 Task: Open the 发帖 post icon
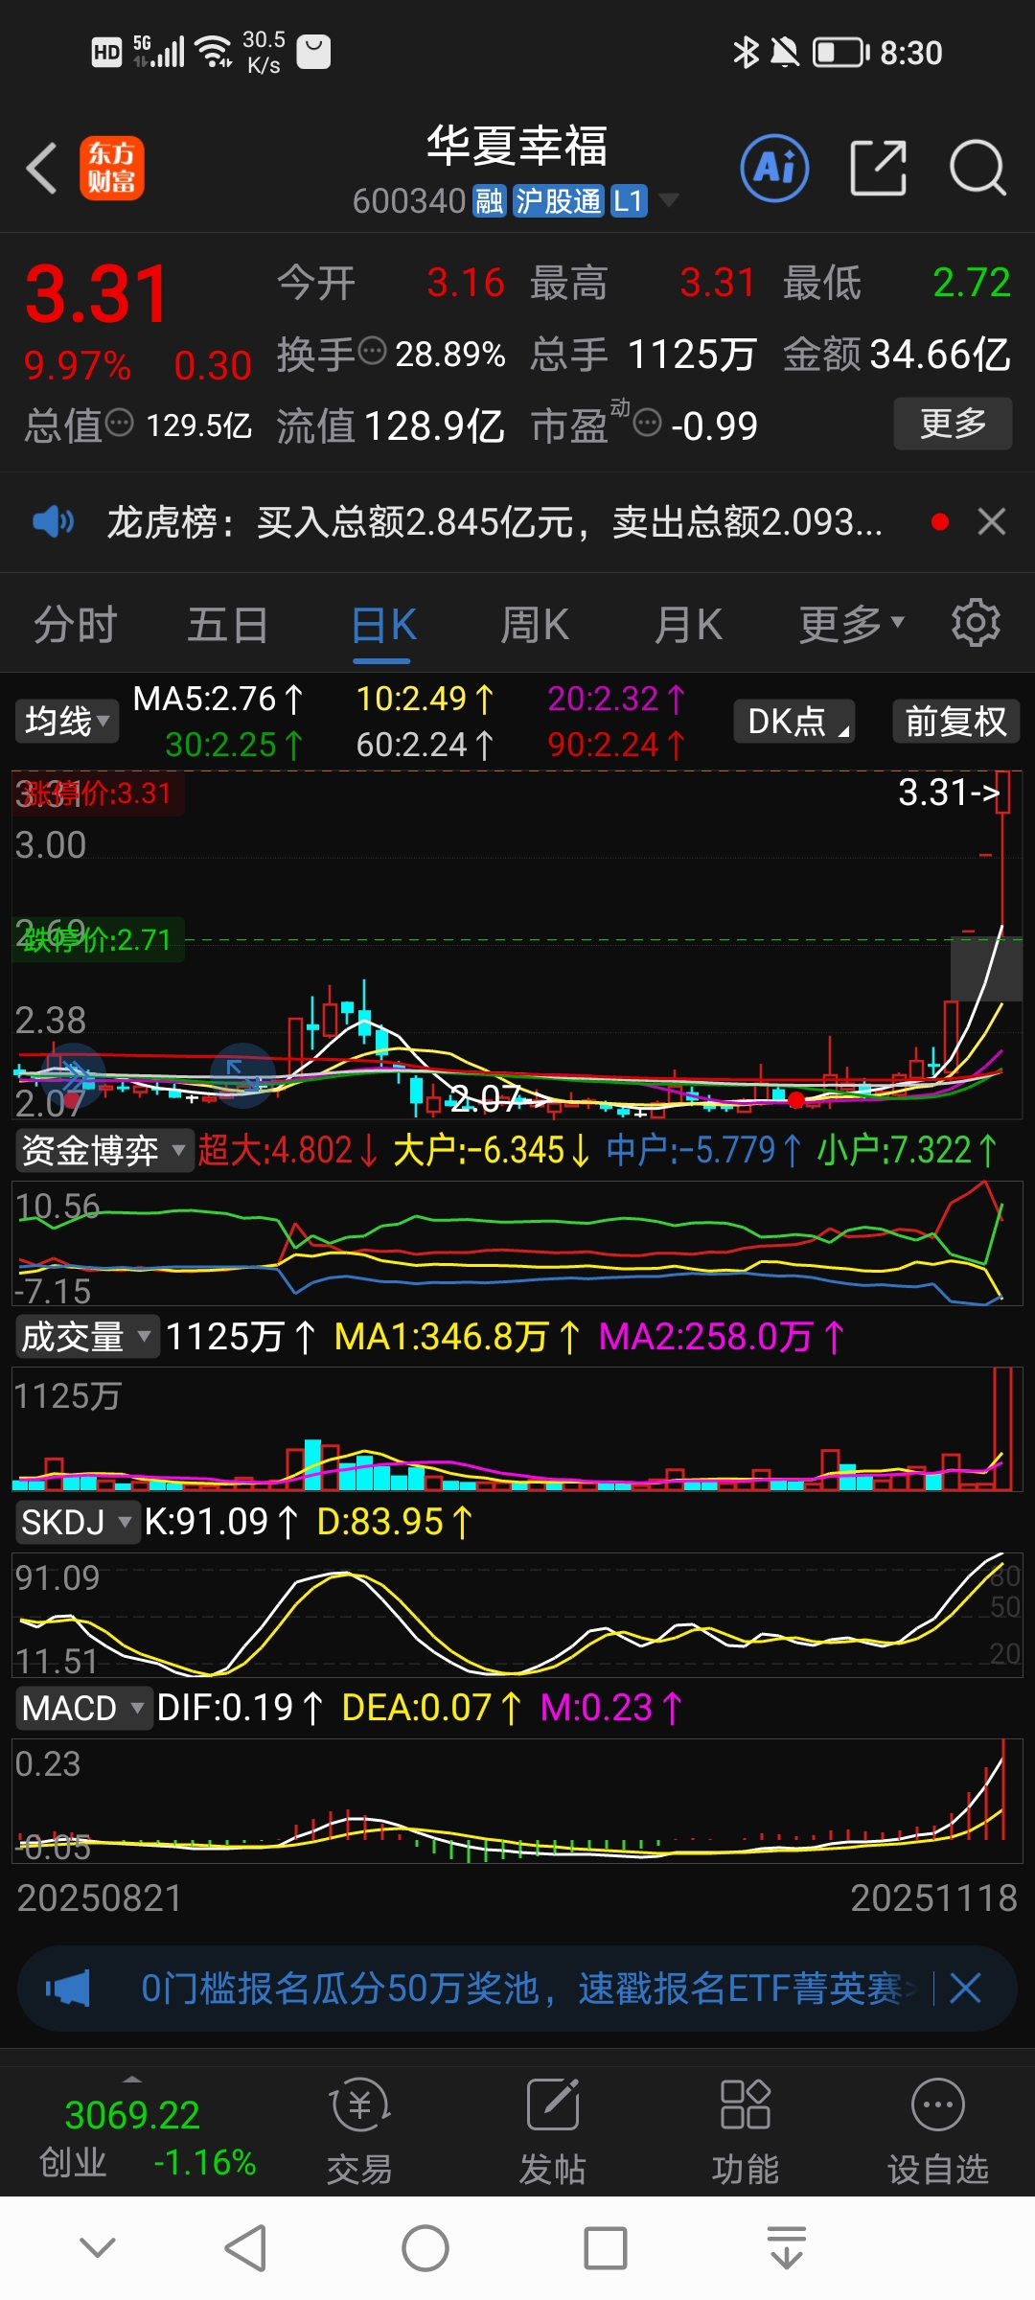point(553,2104)
